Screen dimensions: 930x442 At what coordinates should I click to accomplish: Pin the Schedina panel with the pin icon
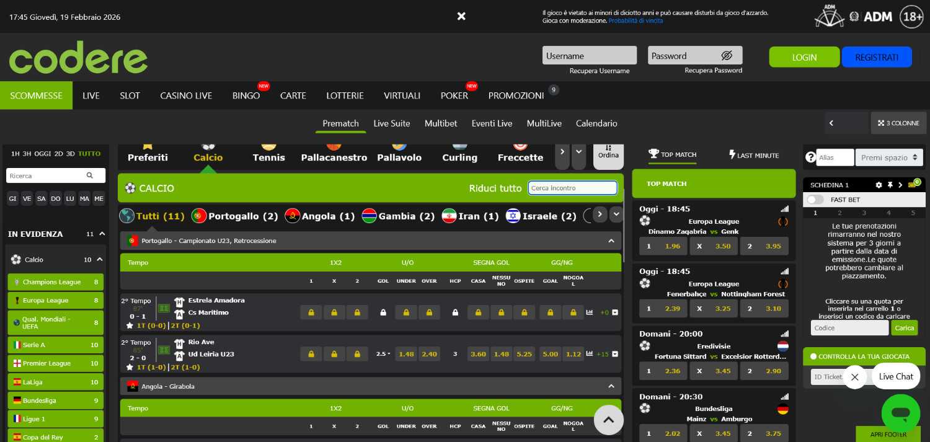pyautogui.click(x=890, y=185)
